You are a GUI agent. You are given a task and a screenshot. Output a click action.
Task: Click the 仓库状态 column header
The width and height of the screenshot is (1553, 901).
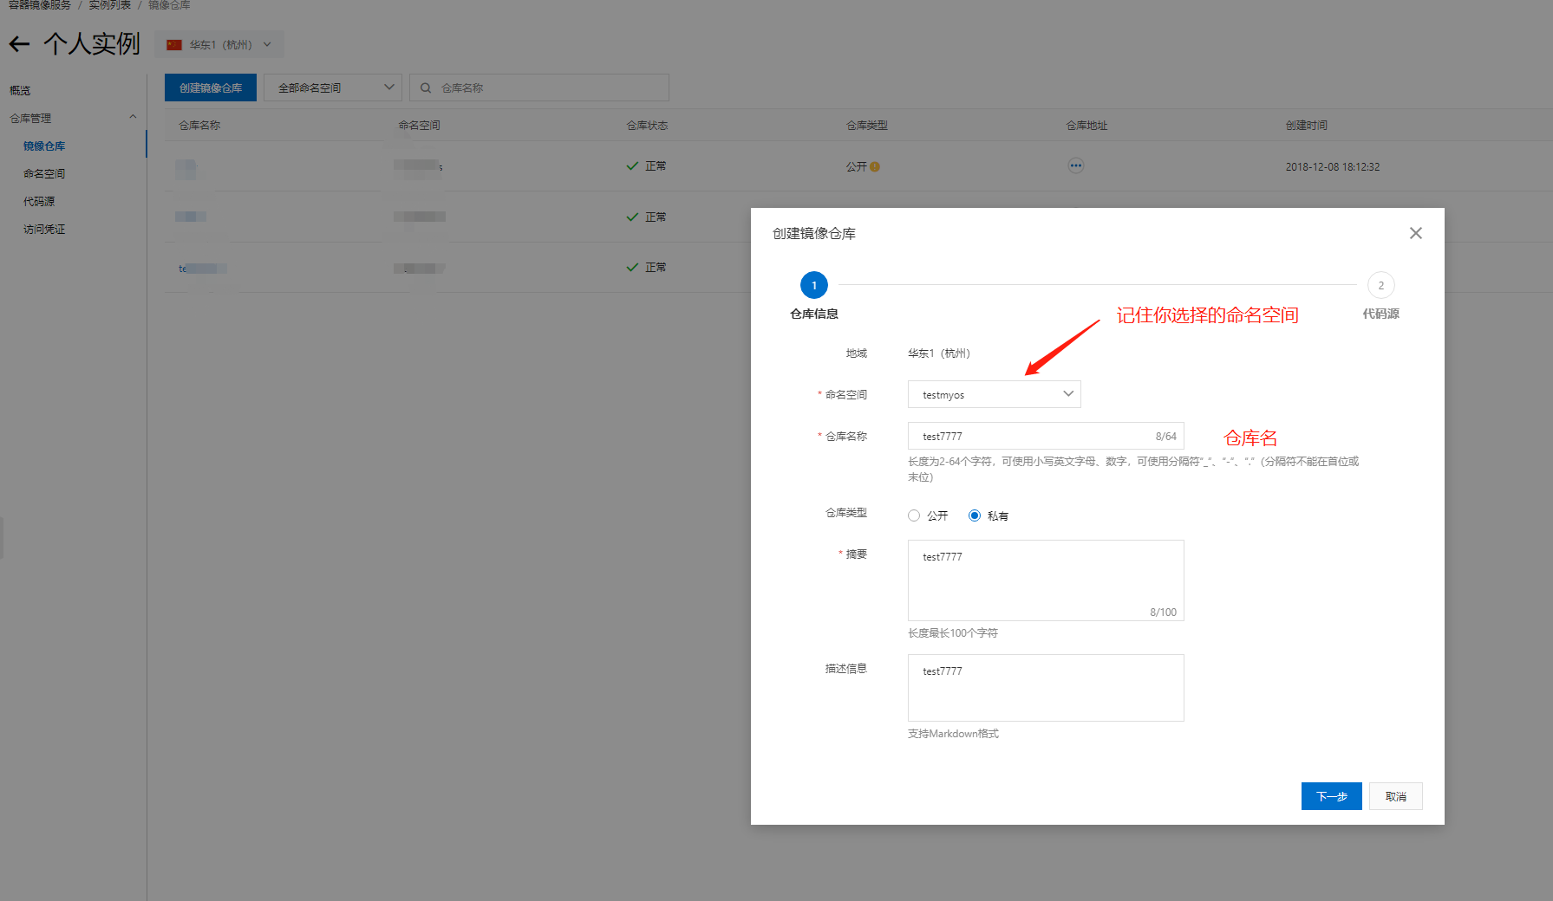tap(648, 125)
